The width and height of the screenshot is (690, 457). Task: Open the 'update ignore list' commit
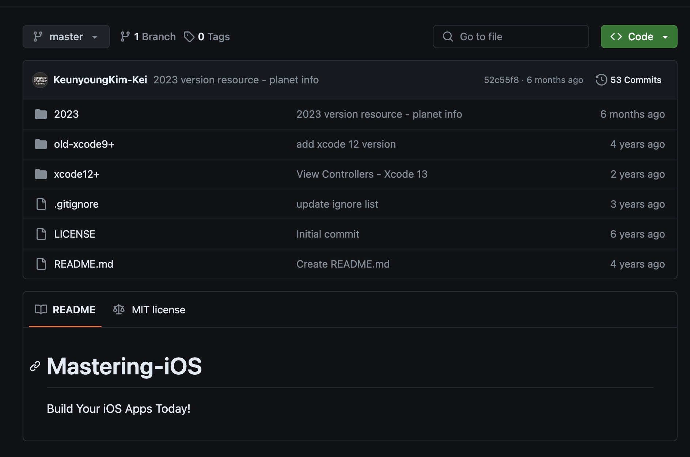[x=337, y=204]
